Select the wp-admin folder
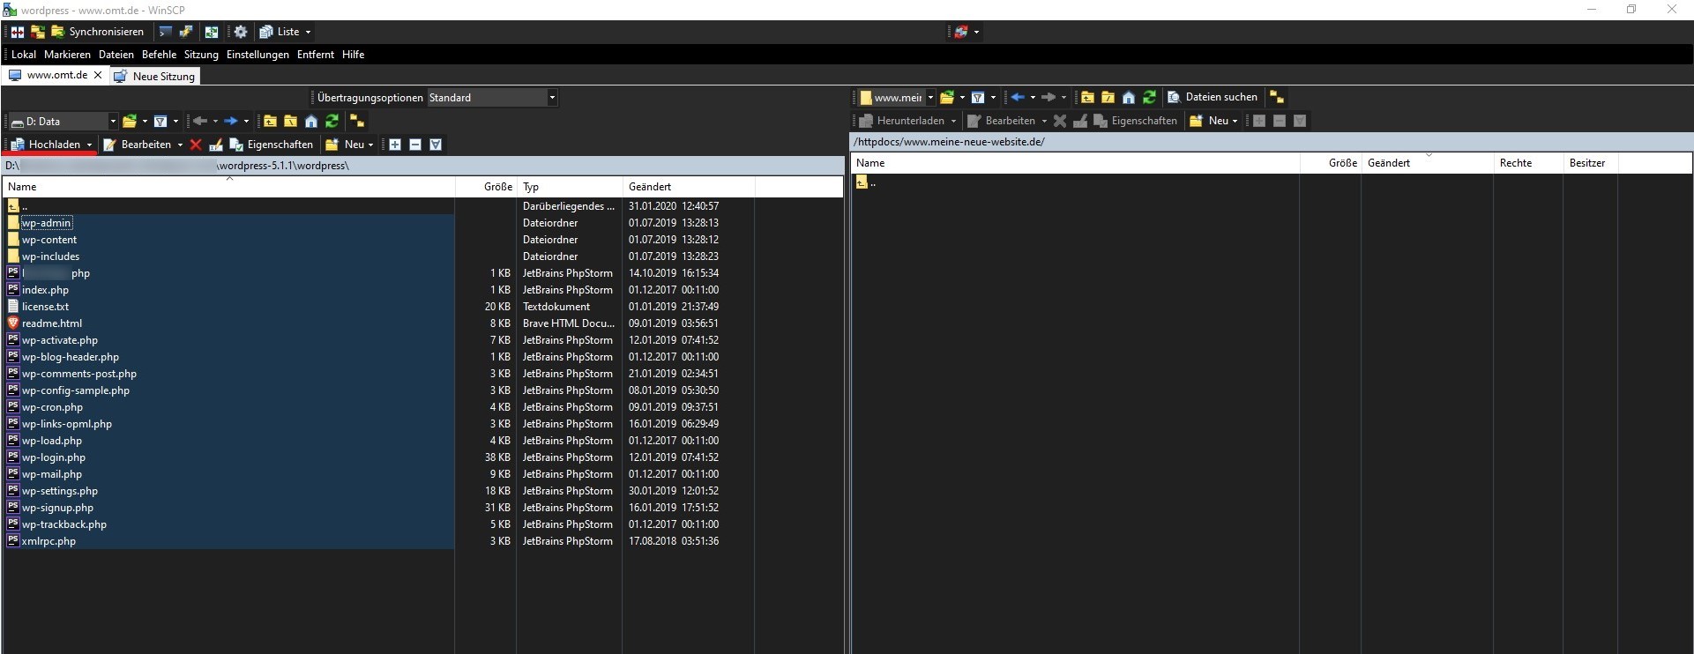The image size is (1694, 654). pyautogui.click(x=47, y=223)
